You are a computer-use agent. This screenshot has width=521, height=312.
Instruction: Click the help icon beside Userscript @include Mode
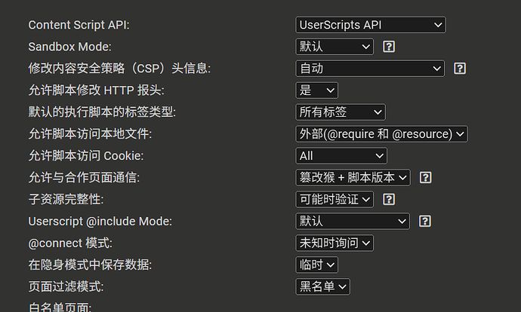pyautogui.click(x=425, y=221)
